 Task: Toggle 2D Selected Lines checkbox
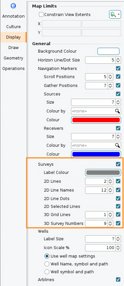click(118, 206)
